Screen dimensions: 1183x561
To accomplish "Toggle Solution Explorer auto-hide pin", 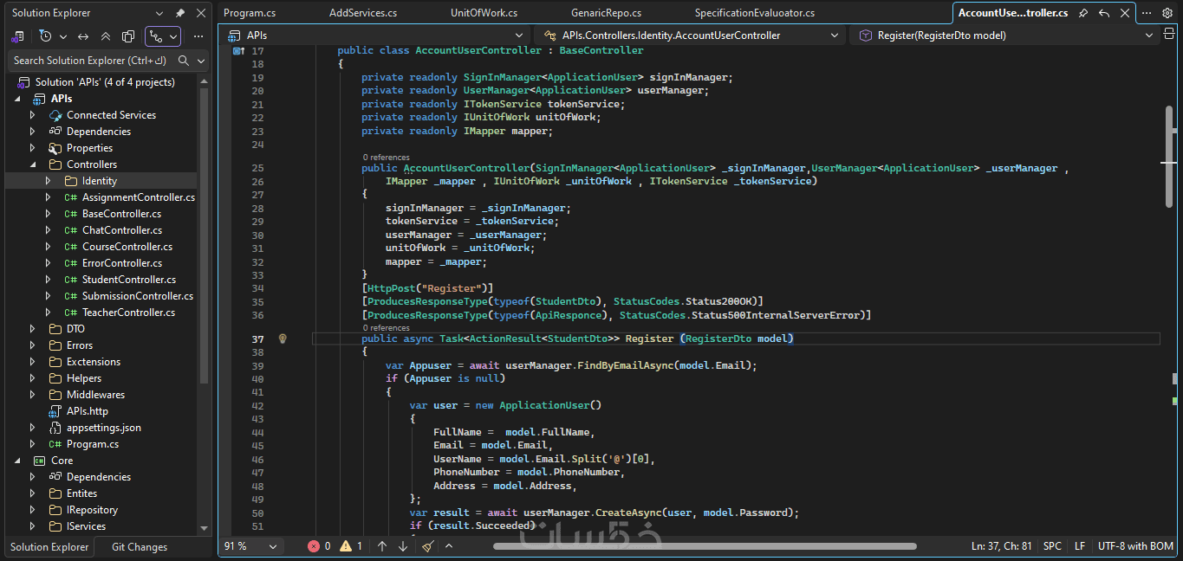I will [180, 13].
